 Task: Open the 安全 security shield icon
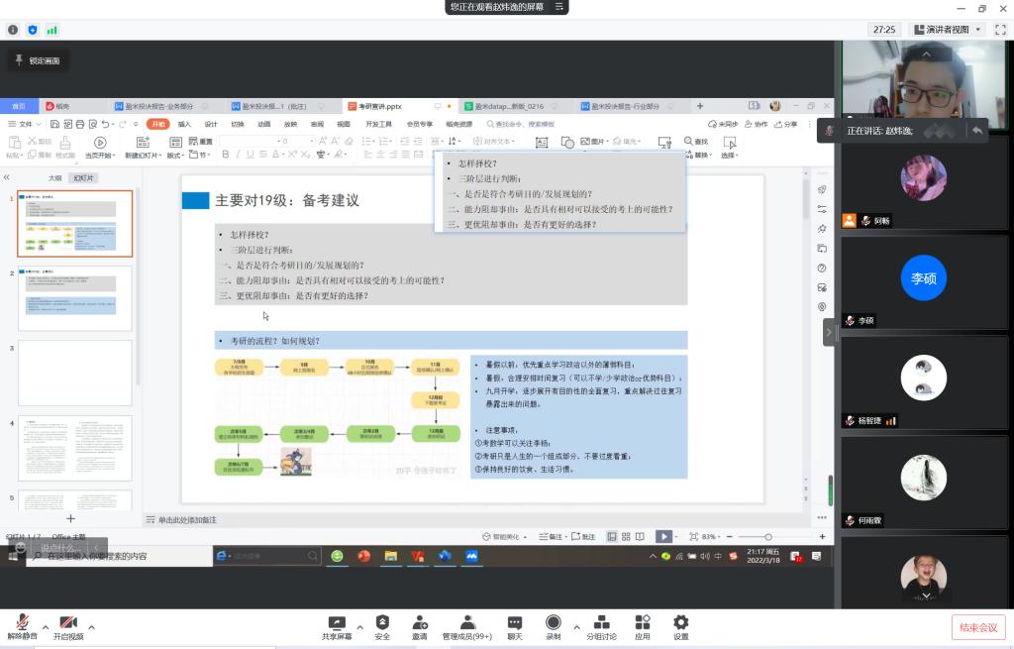point(382,624)
